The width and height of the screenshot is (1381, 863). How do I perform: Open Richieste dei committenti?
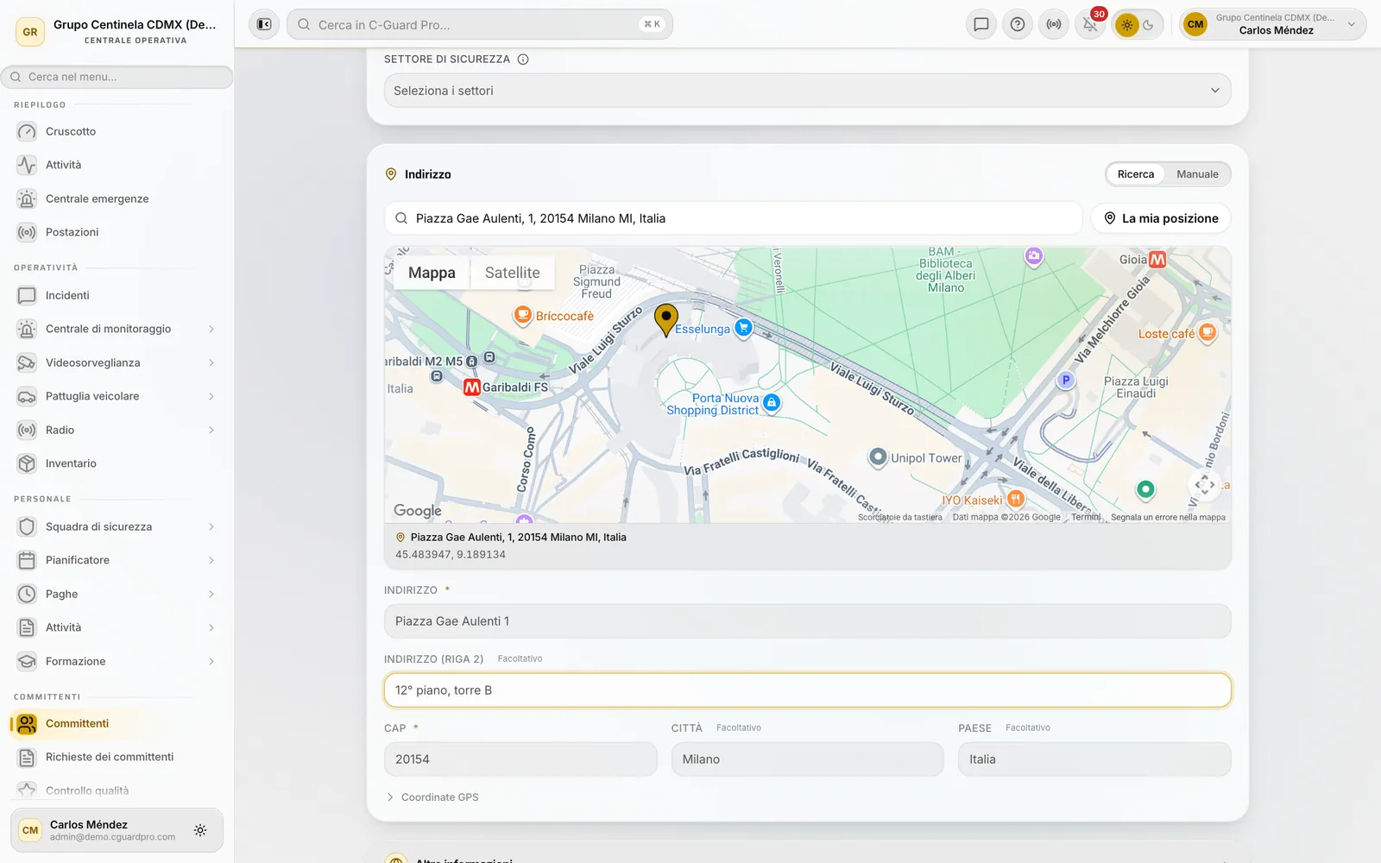(117, 757)
